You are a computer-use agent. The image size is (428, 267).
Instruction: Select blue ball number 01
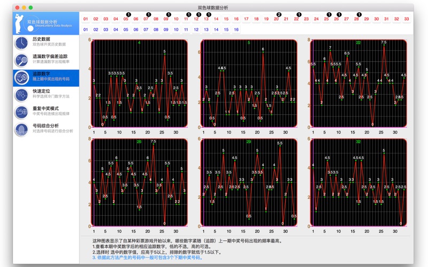coord(86,29)
